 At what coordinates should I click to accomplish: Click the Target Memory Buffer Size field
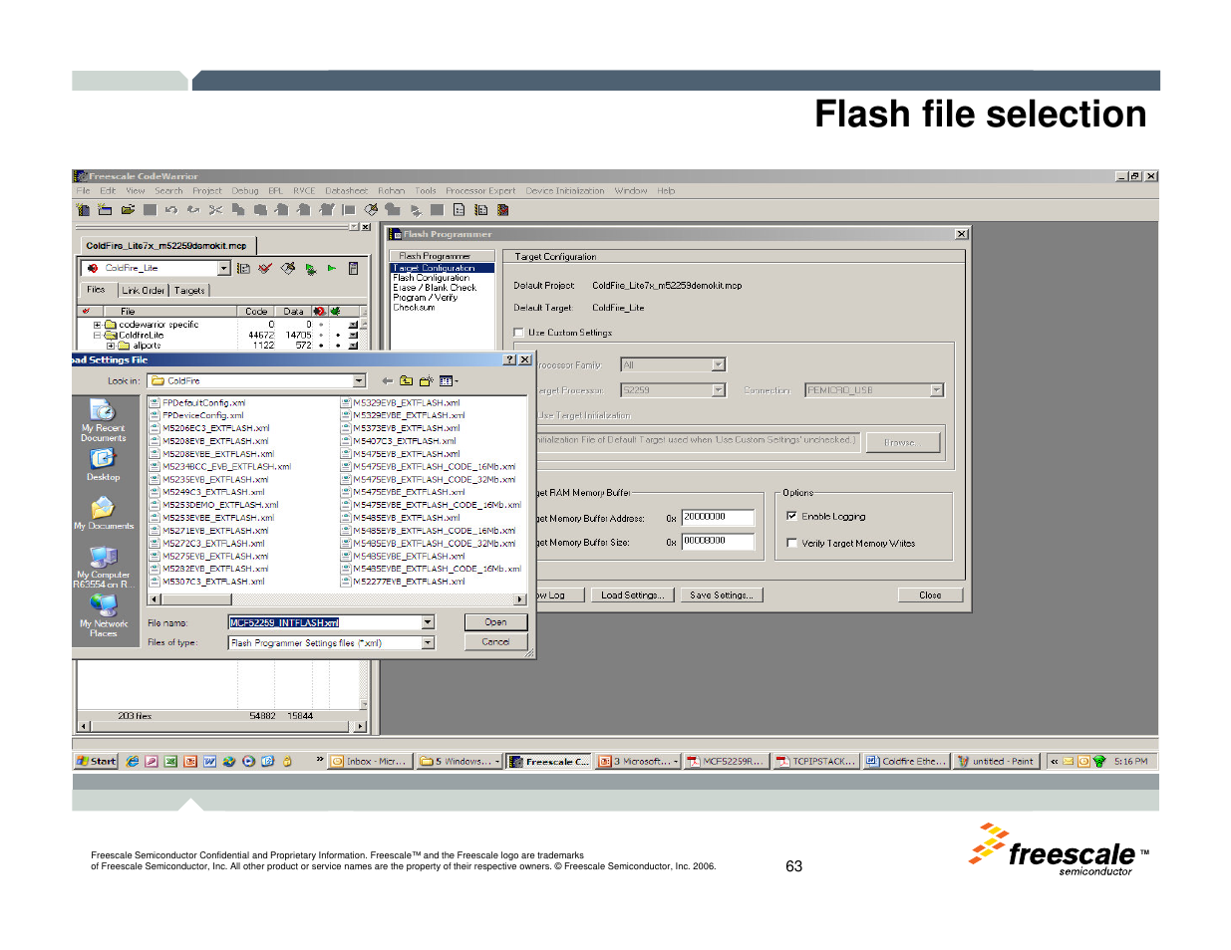pos(718,542)
